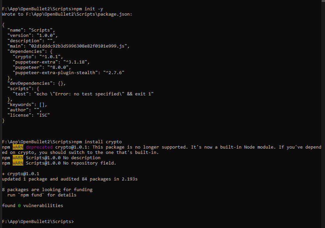Click the "npm install crypto" command text
Screen dimensions: 325x228
pyautogui.click(x=98, y=142)
